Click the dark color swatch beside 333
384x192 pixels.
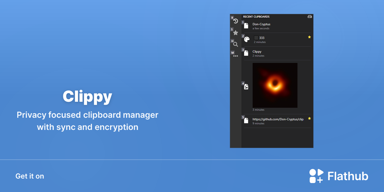tap(256, 38)
